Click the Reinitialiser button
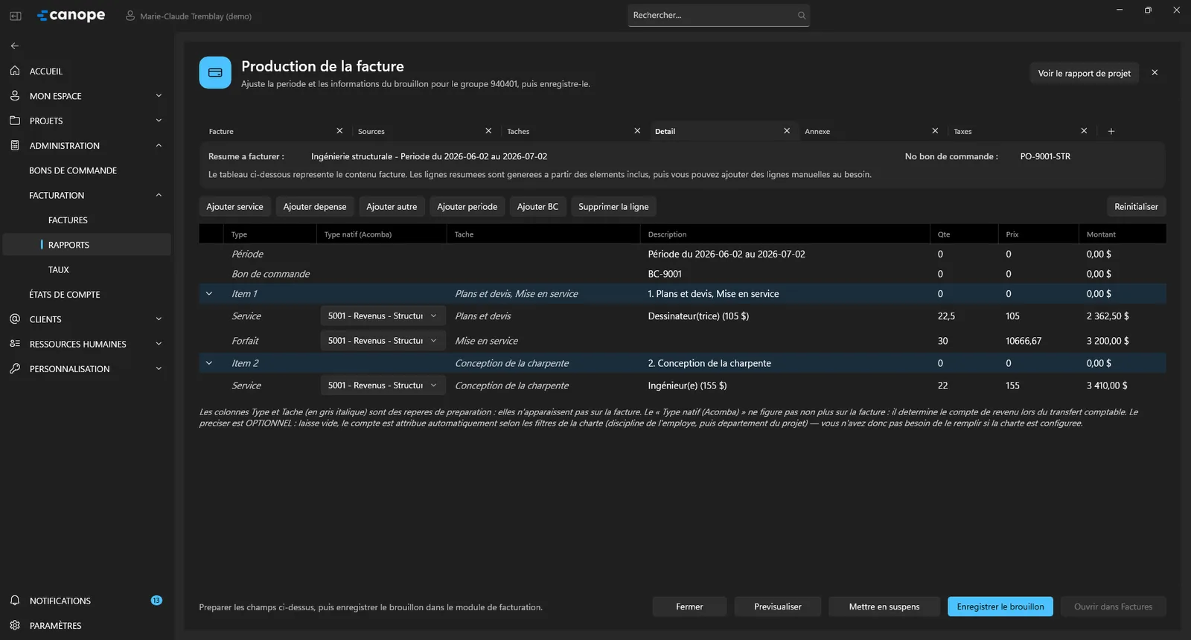 pos(1136,207)
